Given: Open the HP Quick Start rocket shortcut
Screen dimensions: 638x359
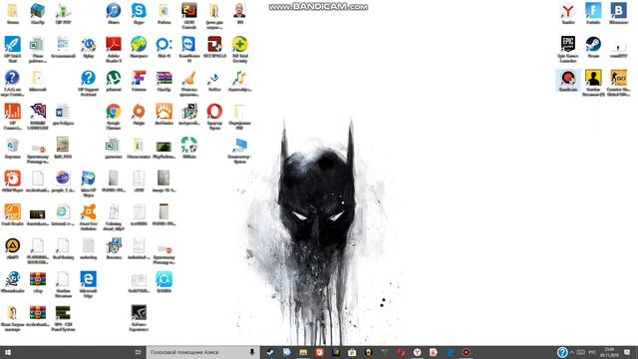Looking at the screenshot, I should coord(12,44).
